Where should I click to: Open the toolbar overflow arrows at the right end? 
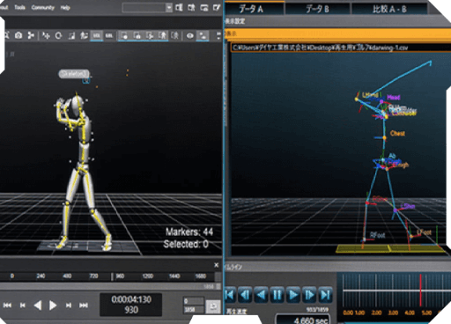coord(218,35)
